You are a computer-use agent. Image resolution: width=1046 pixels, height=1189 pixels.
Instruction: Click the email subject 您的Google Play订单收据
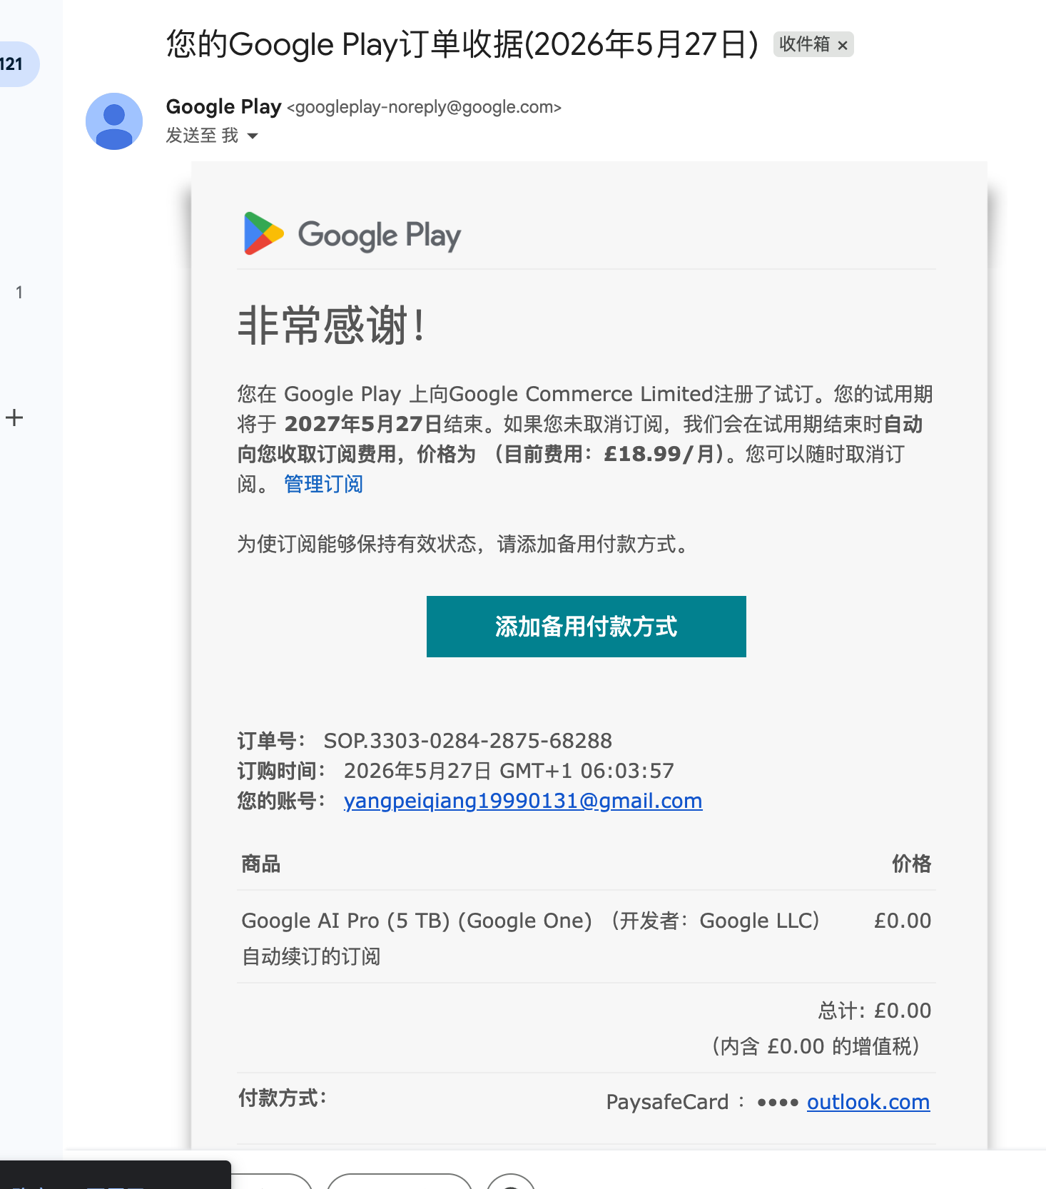pos(462,44)
